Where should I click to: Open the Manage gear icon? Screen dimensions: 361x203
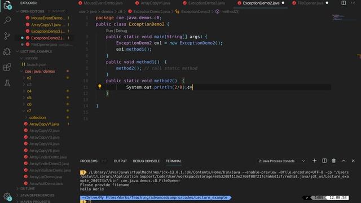tap(7, 197)
